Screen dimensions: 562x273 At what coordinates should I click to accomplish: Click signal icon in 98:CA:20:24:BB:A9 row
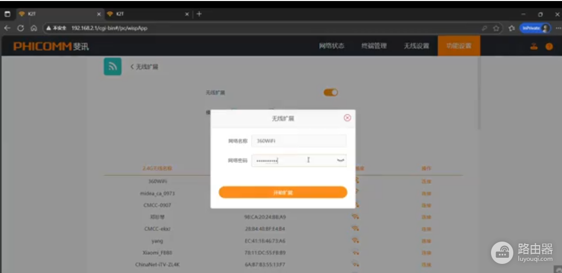point(355,217)
